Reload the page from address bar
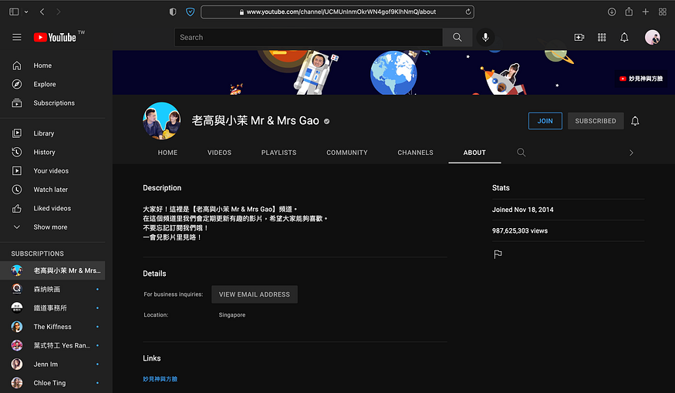675x393 pixels. pos(468,12)
